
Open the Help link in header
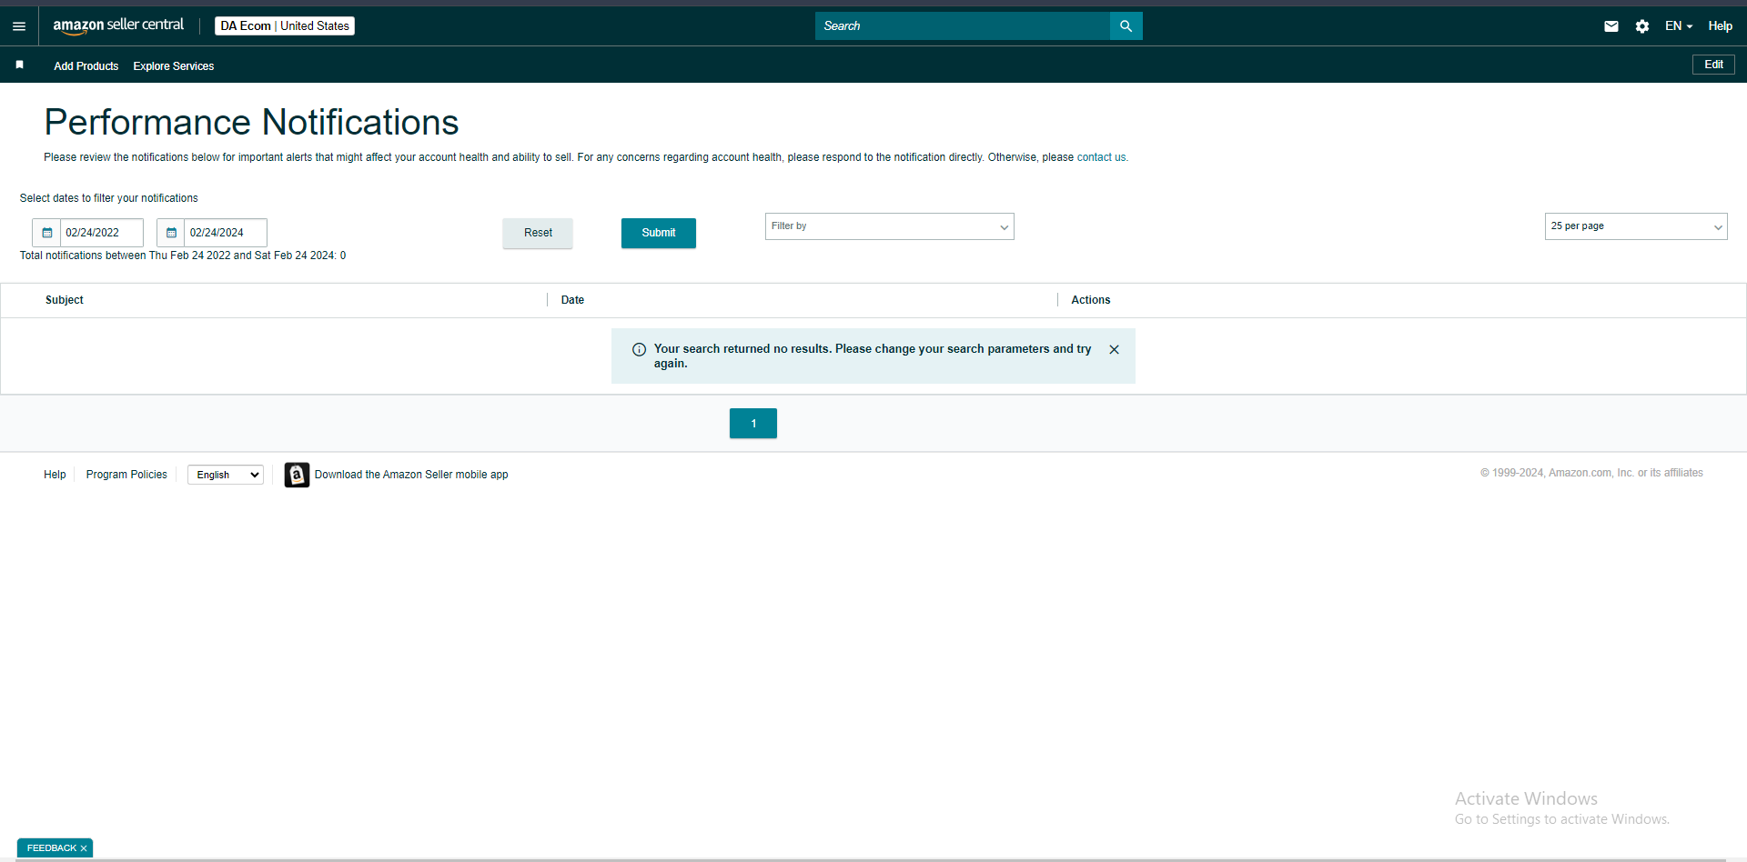coord(1720,26)
